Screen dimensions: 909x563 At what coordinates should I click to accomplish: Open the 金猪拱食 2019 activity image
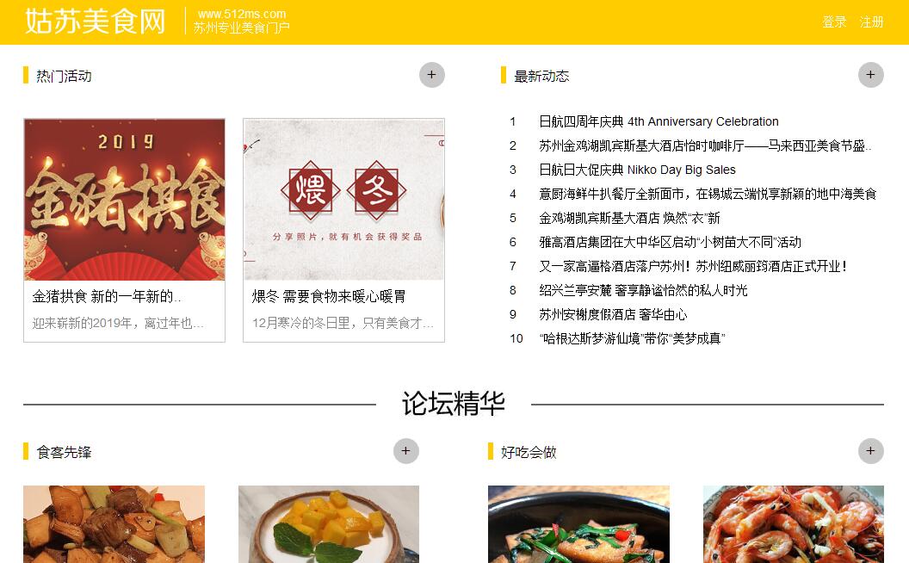click(124, 200)
